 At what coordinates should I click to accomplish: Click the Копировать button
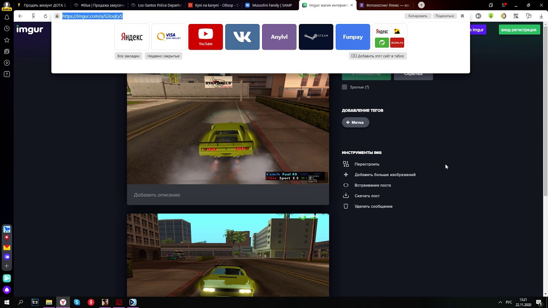point(417,16)
